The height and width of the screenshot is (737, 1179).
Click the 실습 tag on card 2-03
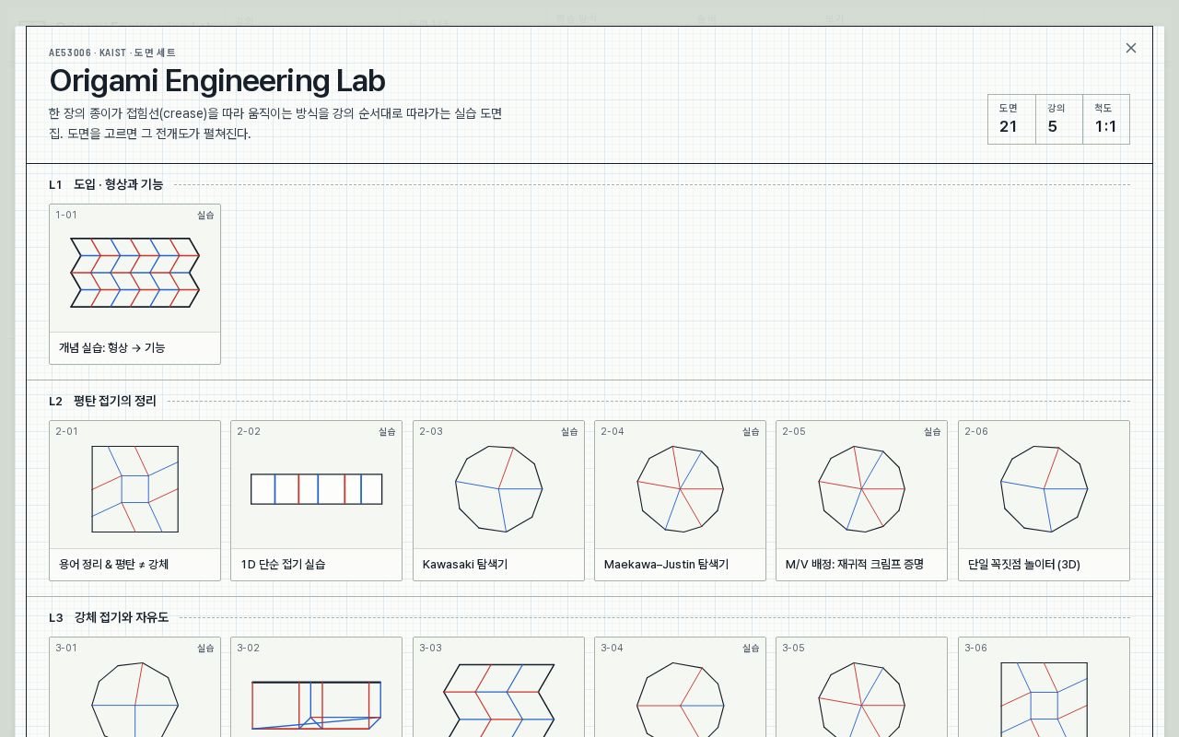(x=569, y=431)
